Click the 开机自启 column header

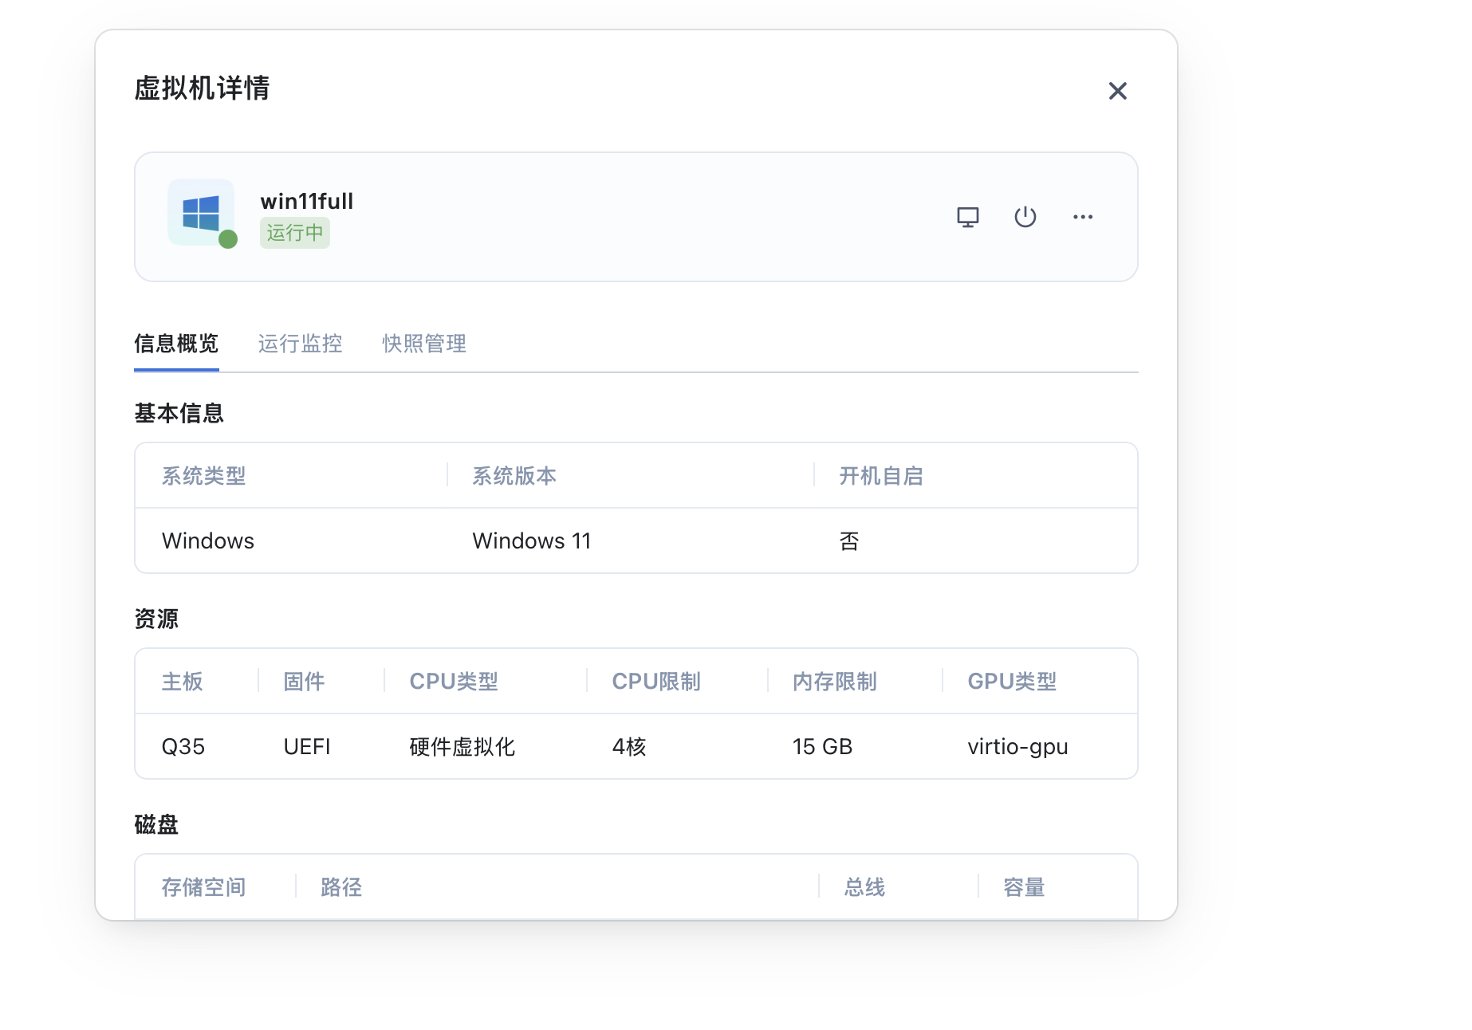pos(880,476)
